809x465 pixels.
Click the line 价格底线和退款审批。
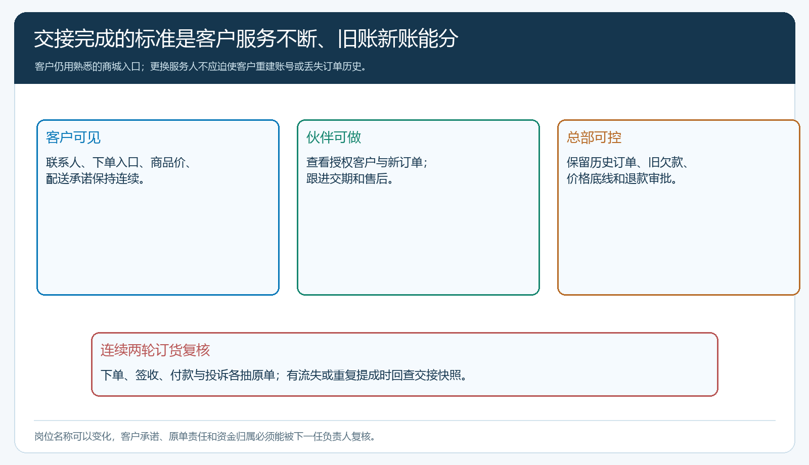622,178
